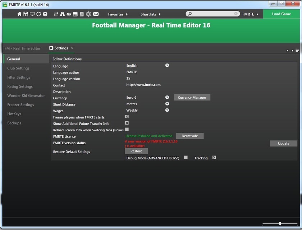Image resolution: width=302 pixels, height=230 pixels.
Task: Open the Help question mark icon
Action: pyautogui.click(x=45, y=14)
